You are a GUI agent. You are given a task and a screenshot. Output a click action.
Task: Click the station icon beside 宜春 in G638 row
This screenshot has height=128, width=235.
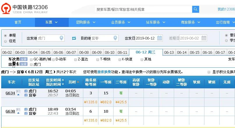tap(26, 113)
